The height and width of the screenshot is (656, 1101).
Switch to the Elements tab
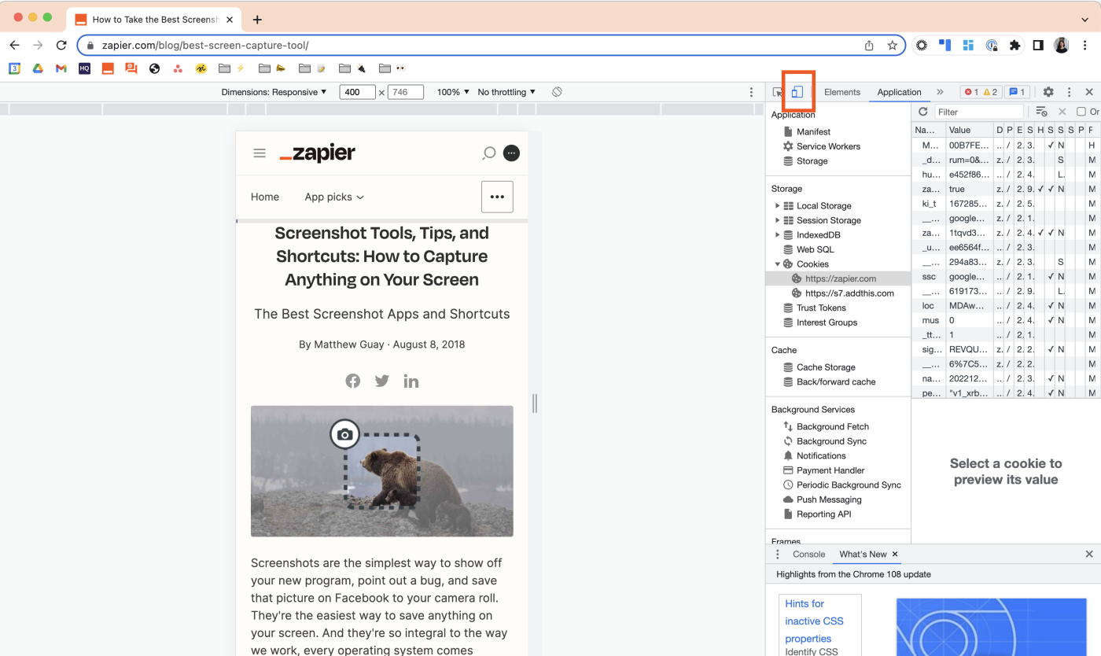[842, 92]
